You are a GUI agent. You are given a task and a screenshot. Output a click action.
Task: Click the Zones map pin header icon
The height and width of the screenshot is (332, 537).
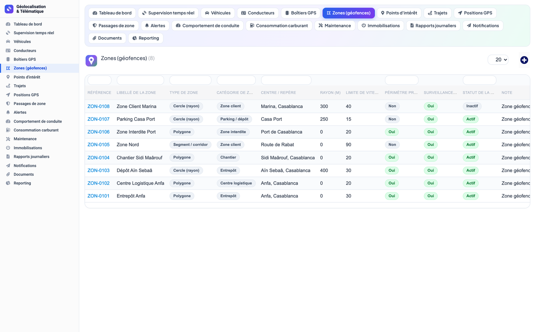click(91, 61)
